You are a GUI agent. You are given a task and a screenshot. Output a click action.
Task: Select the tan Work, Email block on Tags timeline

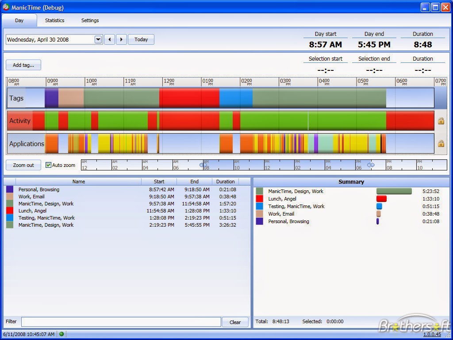tap(71, 98)
